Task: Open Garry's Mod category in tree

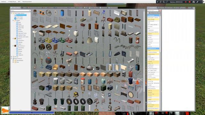Action: point(20,19)
